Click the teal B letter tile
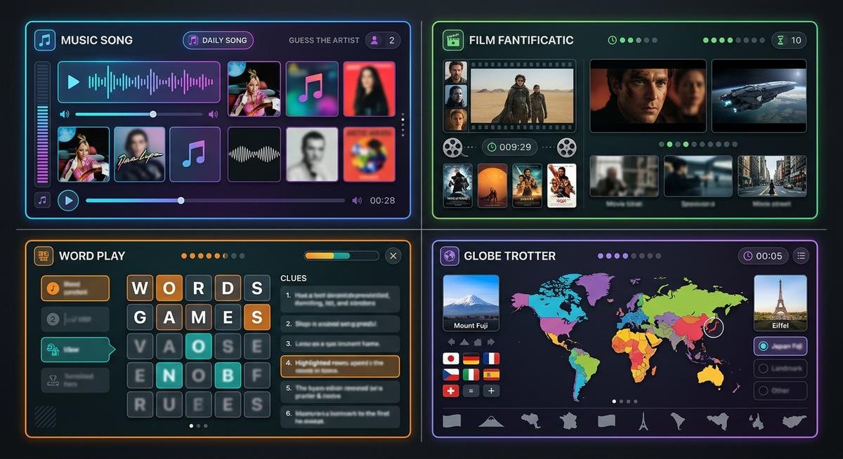This screenshot has width=843, height=459. pos(228,375)
